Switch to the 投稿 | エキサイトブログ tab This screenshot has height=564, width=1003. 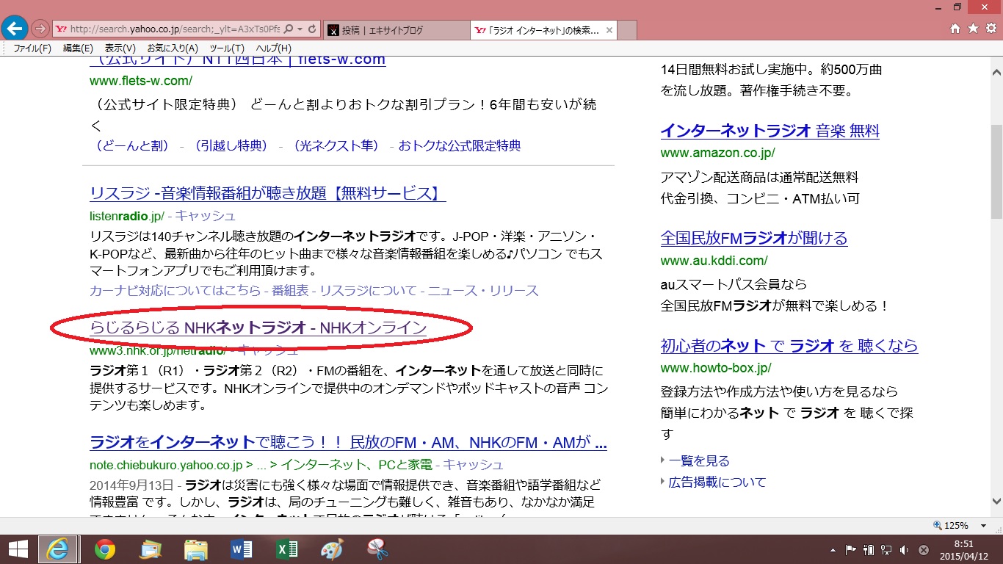[x=397, y=30]
